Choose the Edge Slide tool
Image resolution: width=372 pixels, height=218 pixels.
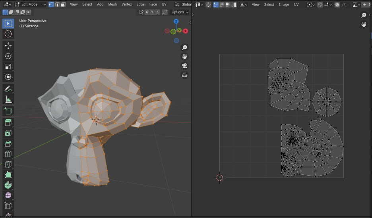pos(8,206)
